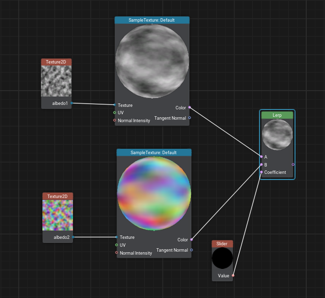Select the Slider node header
This screenshot has width=325, height=298.
point(222,244)
